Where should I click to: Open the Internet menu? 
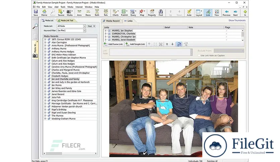(x=79, y=7)
